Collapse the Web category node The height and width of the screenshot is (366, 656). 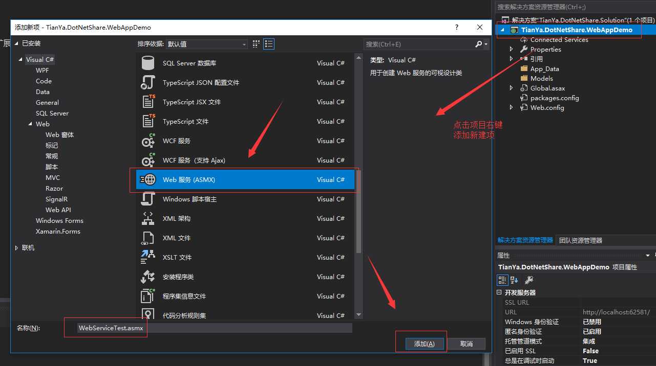click(x=30, y=124)
